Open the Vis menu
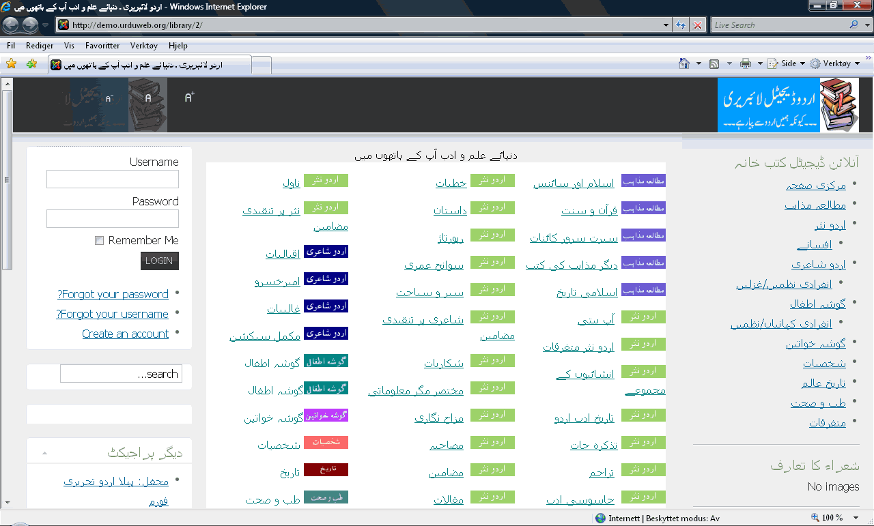This screenshot has width=874, height=526. (x=69, y=46)
